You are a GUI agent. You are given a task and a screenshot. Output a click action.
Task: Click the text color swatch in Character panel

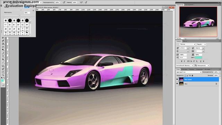198,58
